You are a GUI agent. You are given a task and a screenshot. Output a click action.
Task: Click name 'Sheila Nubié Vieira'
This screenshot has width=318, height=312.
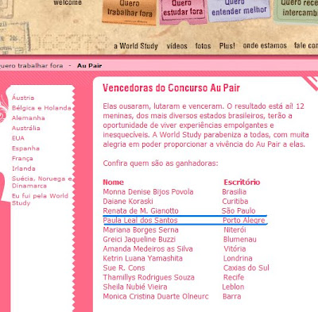point(135,287)
